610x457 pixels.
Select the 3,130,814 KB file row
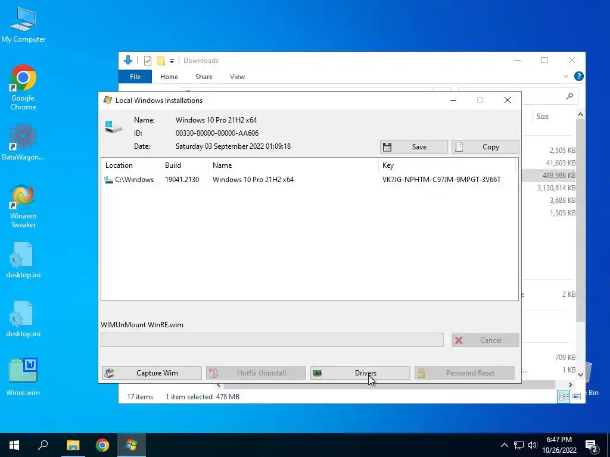pos(549,187)
